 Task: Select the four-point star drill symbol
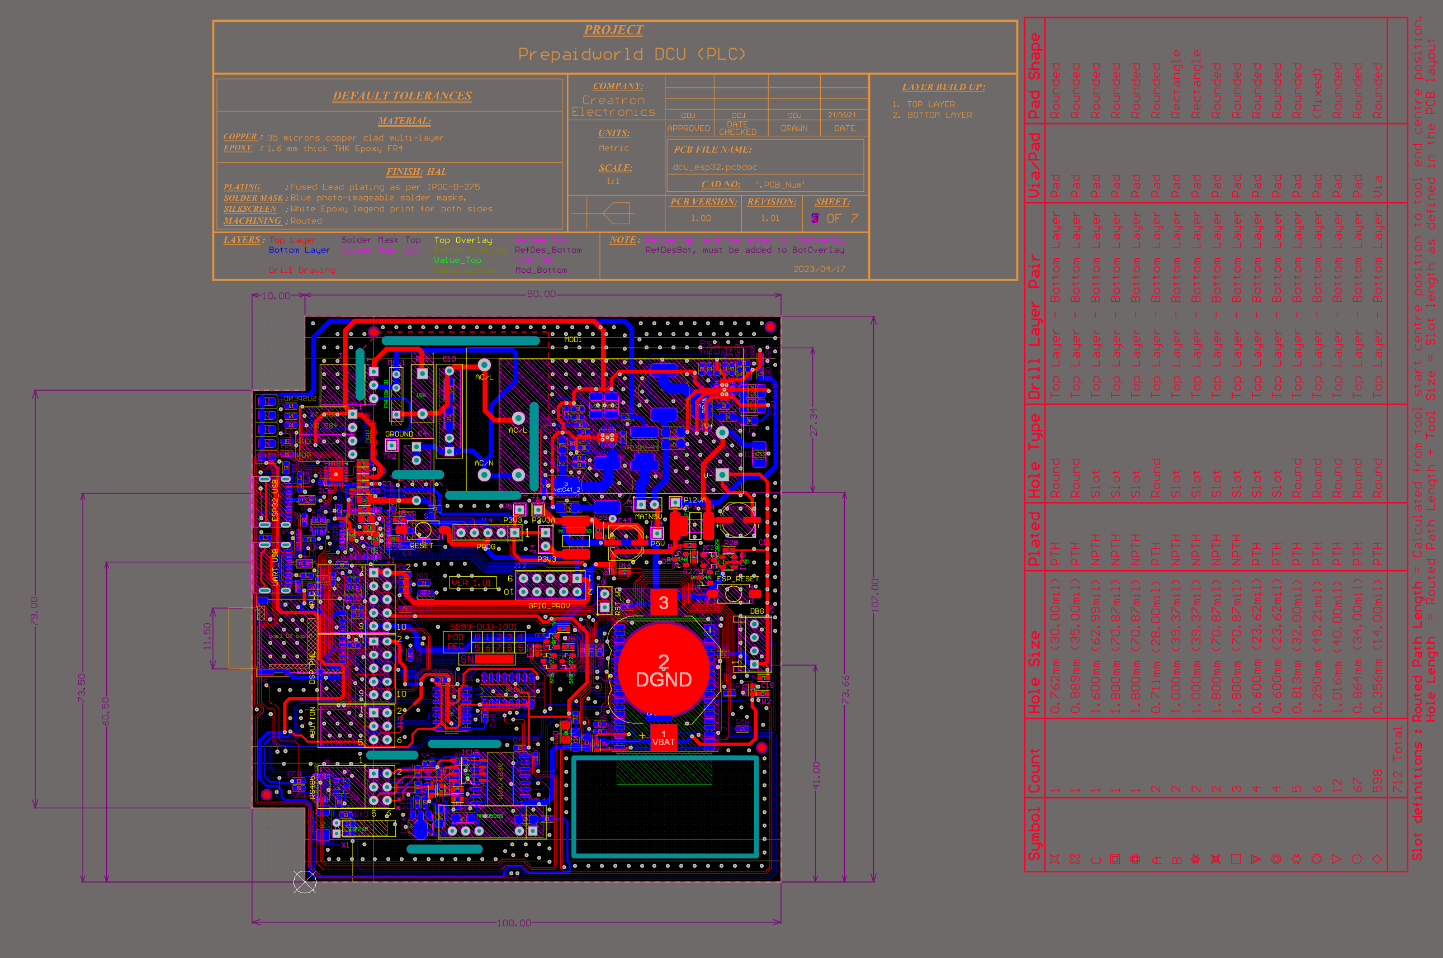(1055, 859)
